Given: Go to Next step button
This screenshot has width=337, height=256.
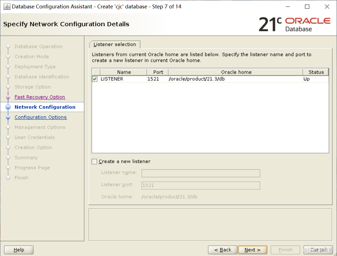Looking at the screenshot, I should coord(253,250).
